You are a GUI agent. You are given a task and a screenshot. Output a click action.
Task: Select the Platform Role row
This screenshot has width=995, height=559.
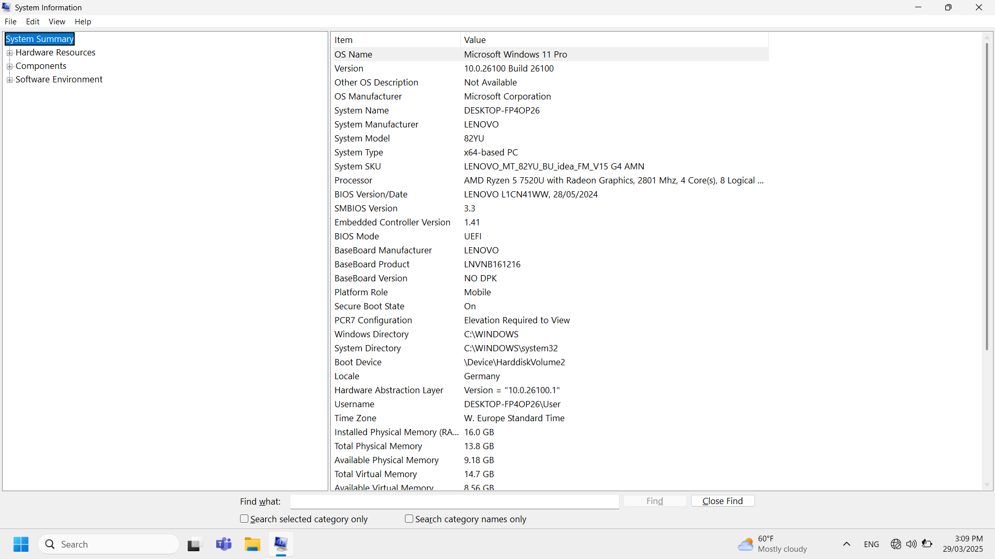[x=550, y=292]
